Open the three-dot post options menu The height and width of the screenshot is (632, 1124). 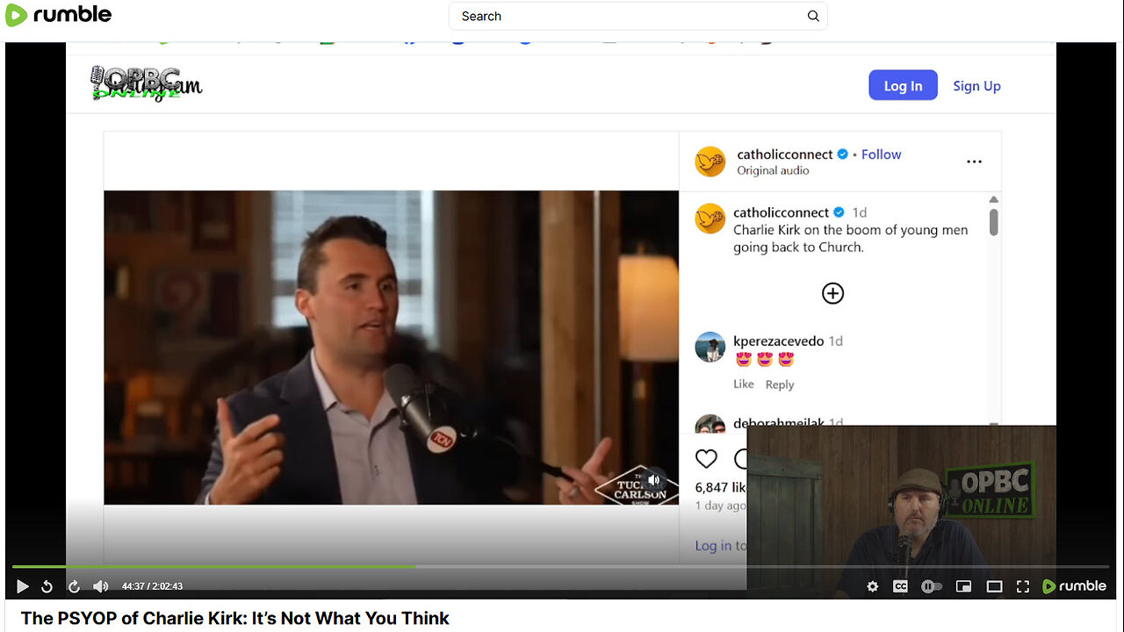pyautogui.click(x=974, y=162)
